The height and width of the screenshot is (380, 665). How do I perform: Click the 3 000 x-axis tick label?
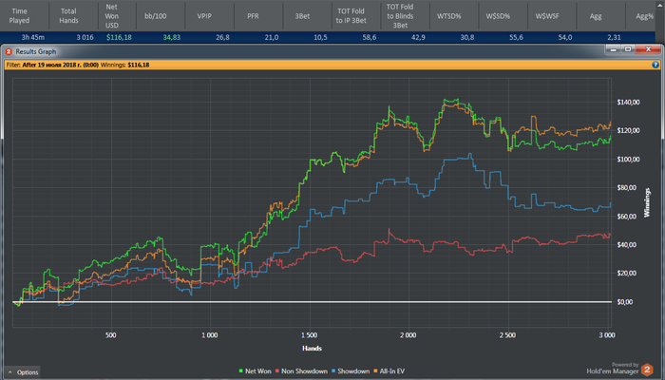(x=607, y=335)
